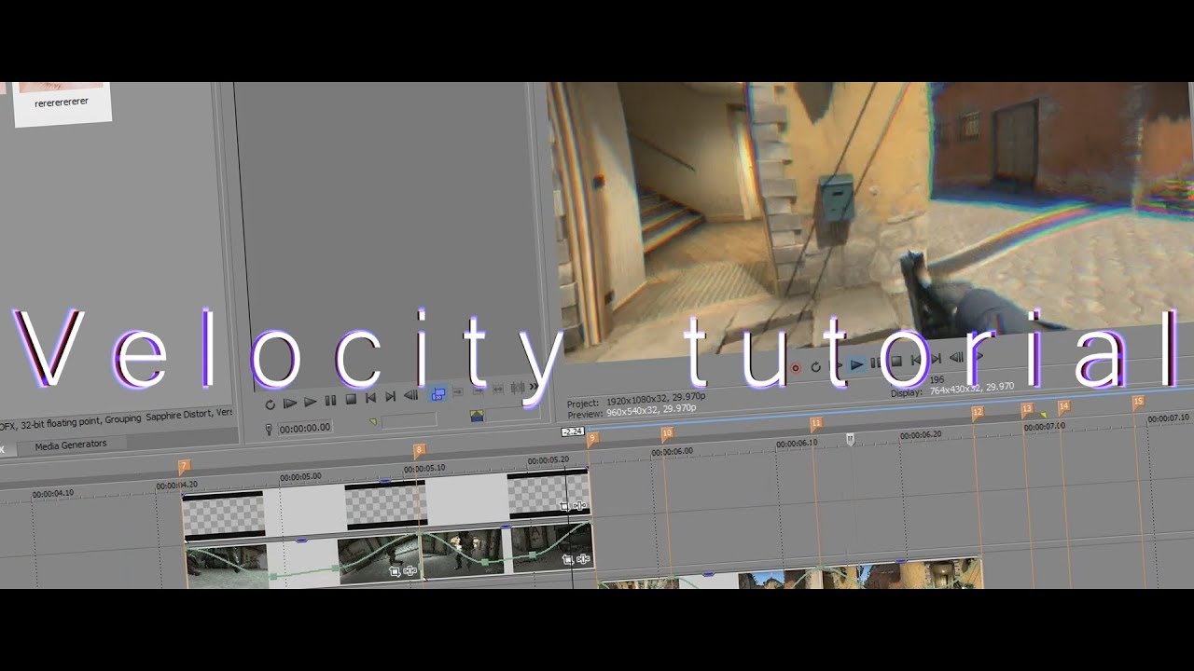Step to previous frame in the preview transport
This screenshot has width=1194, height=671.
click(956, 357)
